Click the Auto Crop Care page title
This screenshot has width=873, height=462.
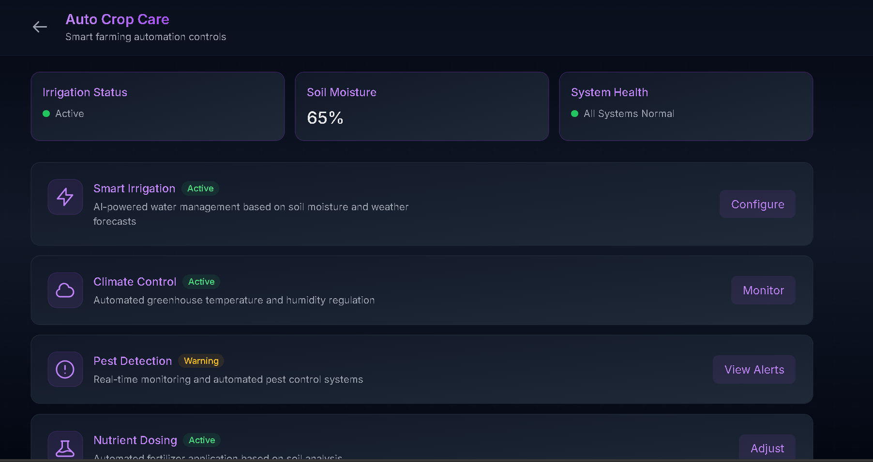click(118, 19)
